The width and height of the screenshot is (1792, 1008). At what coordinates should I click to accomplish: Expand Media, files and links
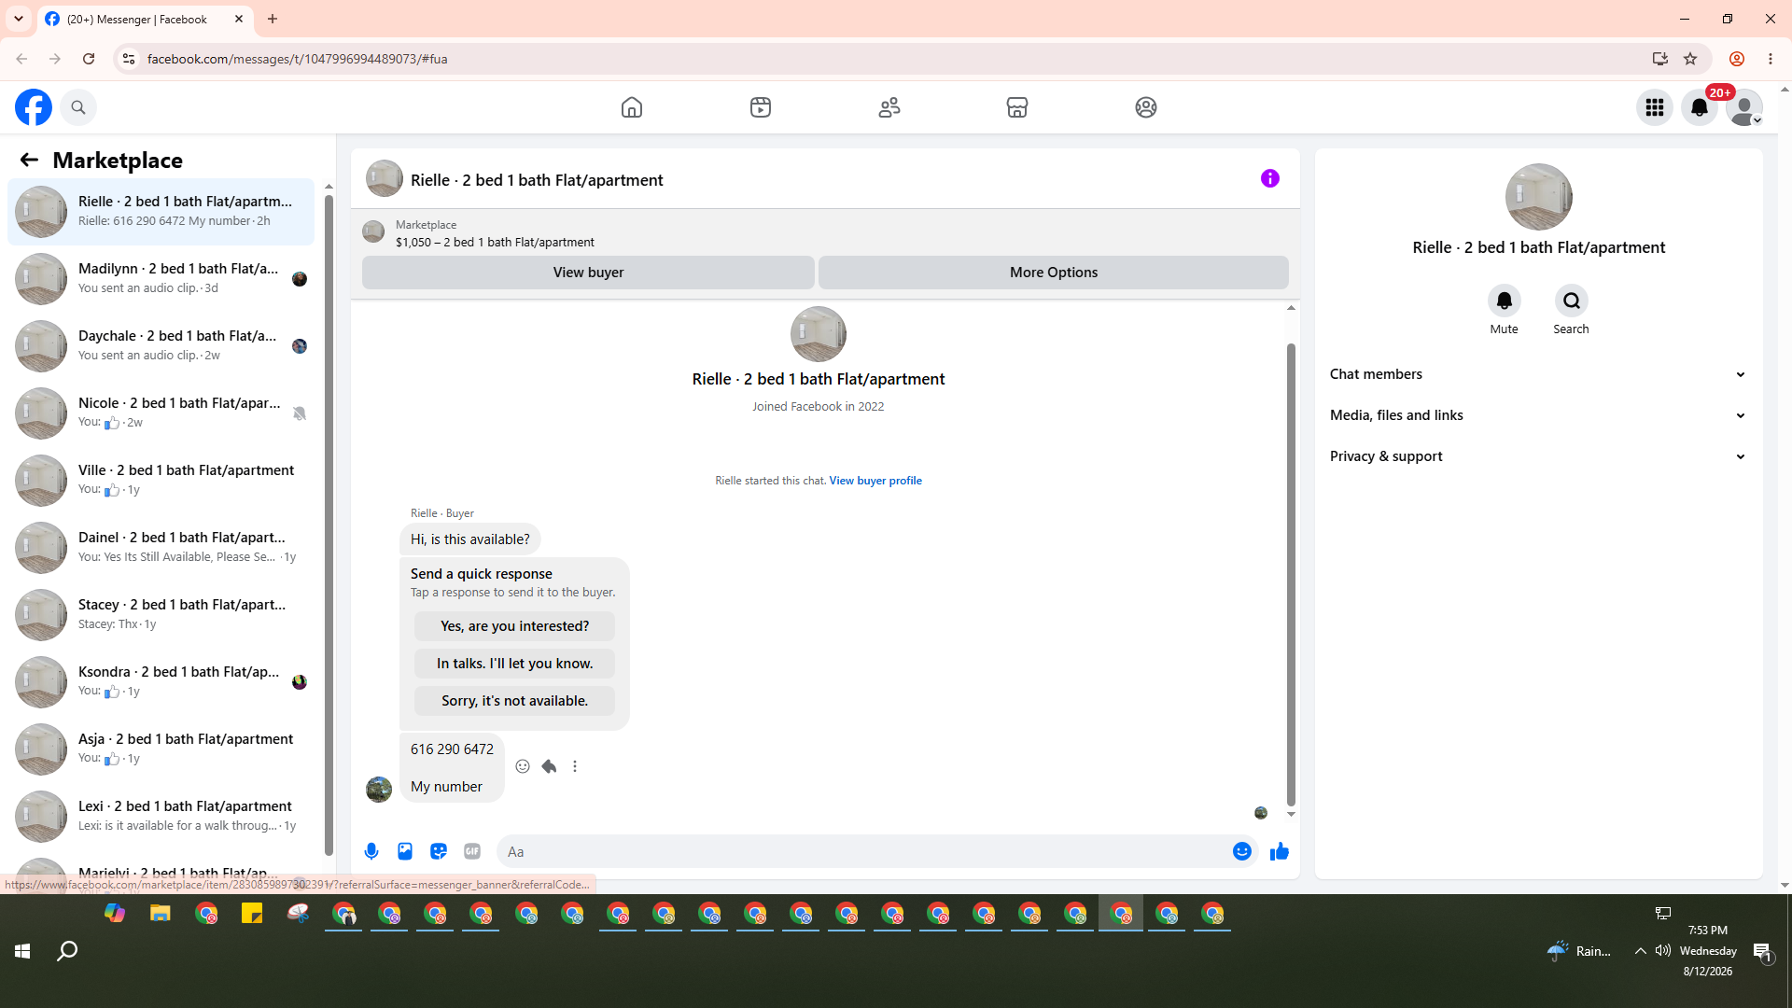tap(1538, 415)
